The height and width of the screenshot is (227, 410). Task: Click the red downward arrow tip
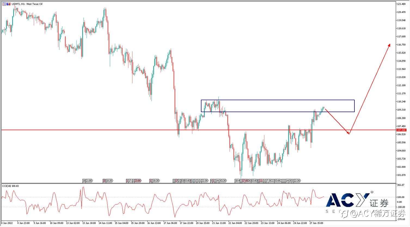point(348,133)
